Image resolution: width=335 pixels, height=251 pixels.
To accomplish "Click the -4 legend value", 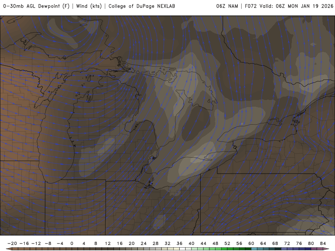I will [x=60, y=243].
